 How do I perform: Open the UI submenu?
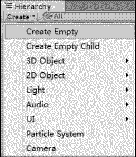[x=70, y=119]
